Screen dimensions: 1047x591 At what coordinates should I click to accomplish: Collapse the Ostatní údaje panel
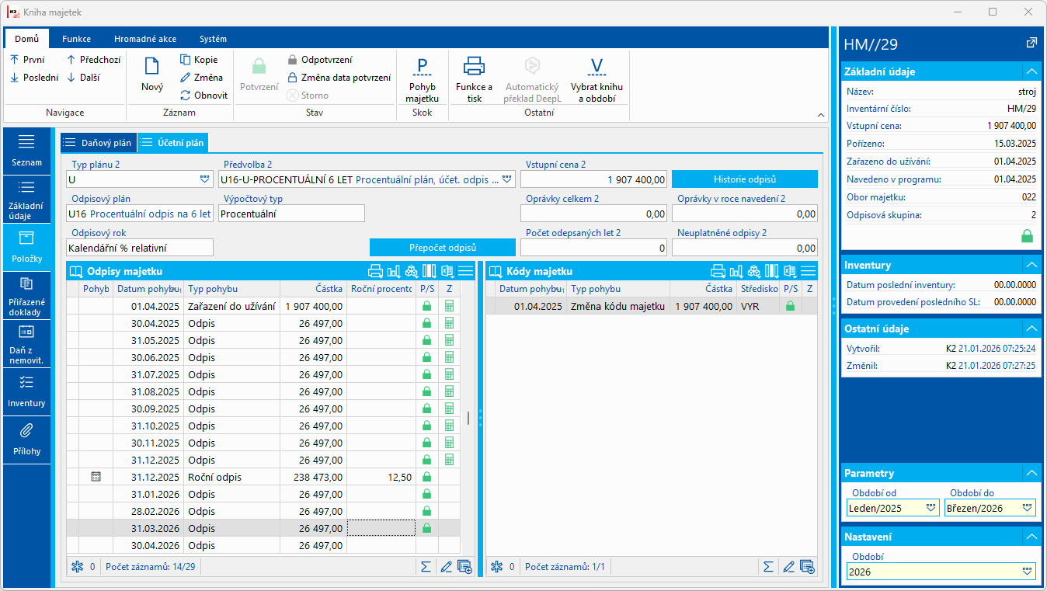tap(1031, 329)
